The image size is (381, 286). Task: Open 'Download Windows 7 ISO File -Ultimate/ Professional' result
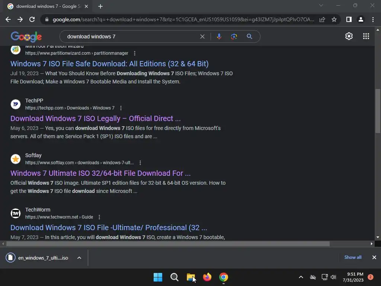coord(109,228)
